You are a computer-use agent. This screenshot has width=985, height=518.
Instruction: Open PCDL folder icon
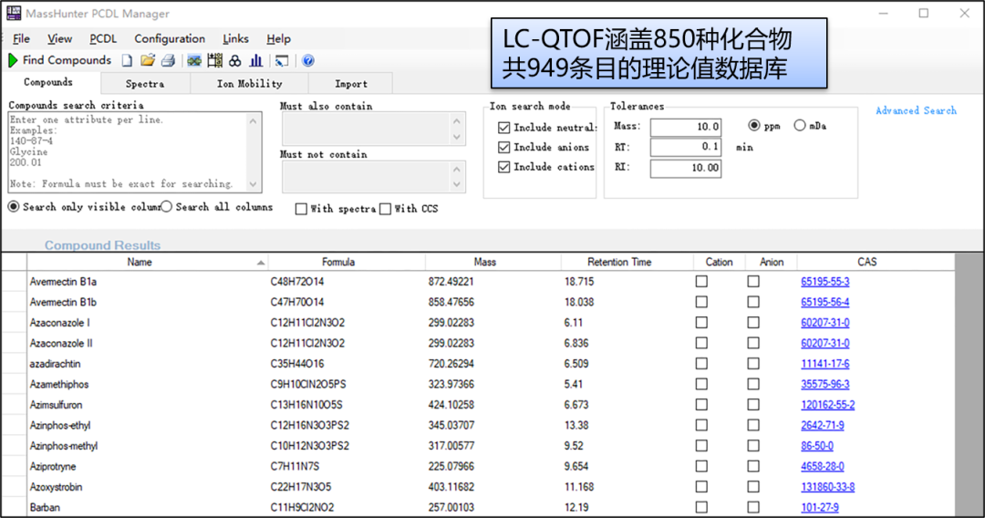pos(148,60)
